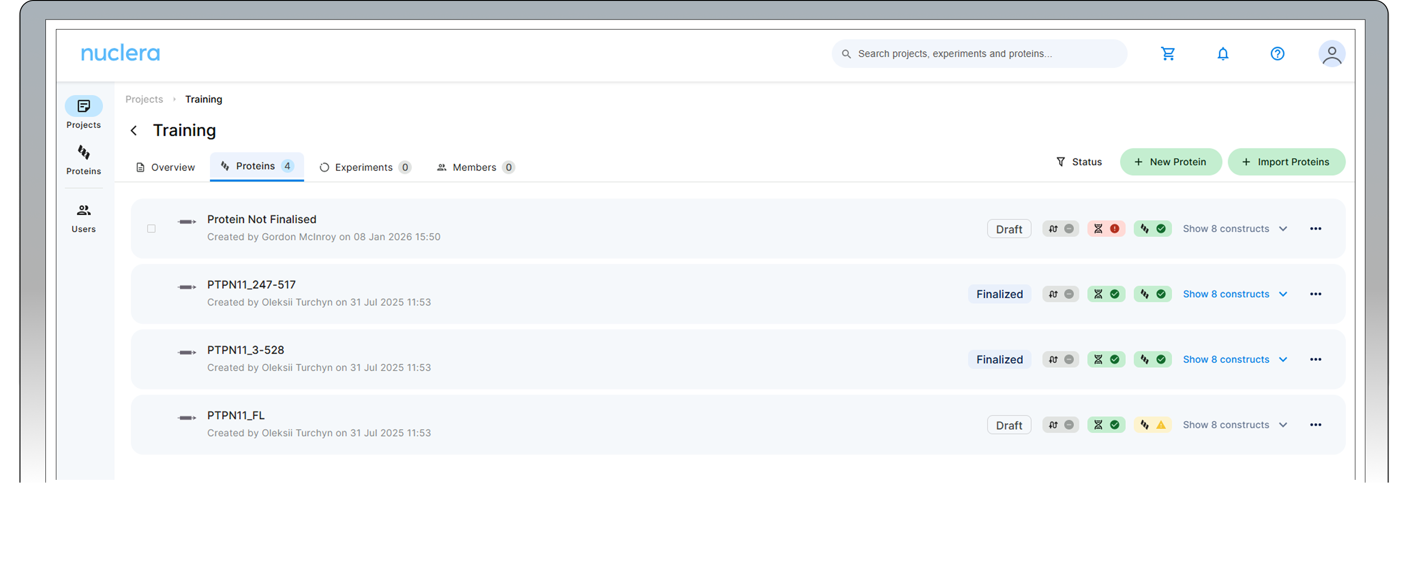
Task: Click the Projects breadcrumb link
Action: 144,99
